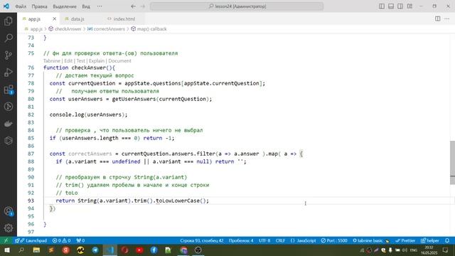
Task: Toggle primary side bar layout icon
Action: 382,6
